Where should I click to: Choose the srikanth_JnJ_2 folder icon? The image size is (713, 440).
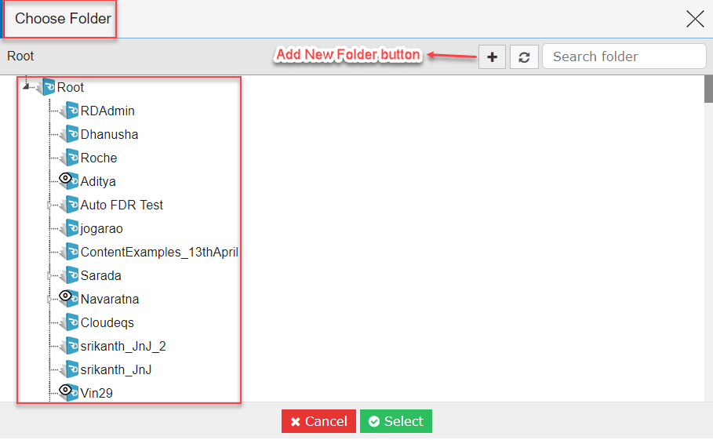pos(70,346)
